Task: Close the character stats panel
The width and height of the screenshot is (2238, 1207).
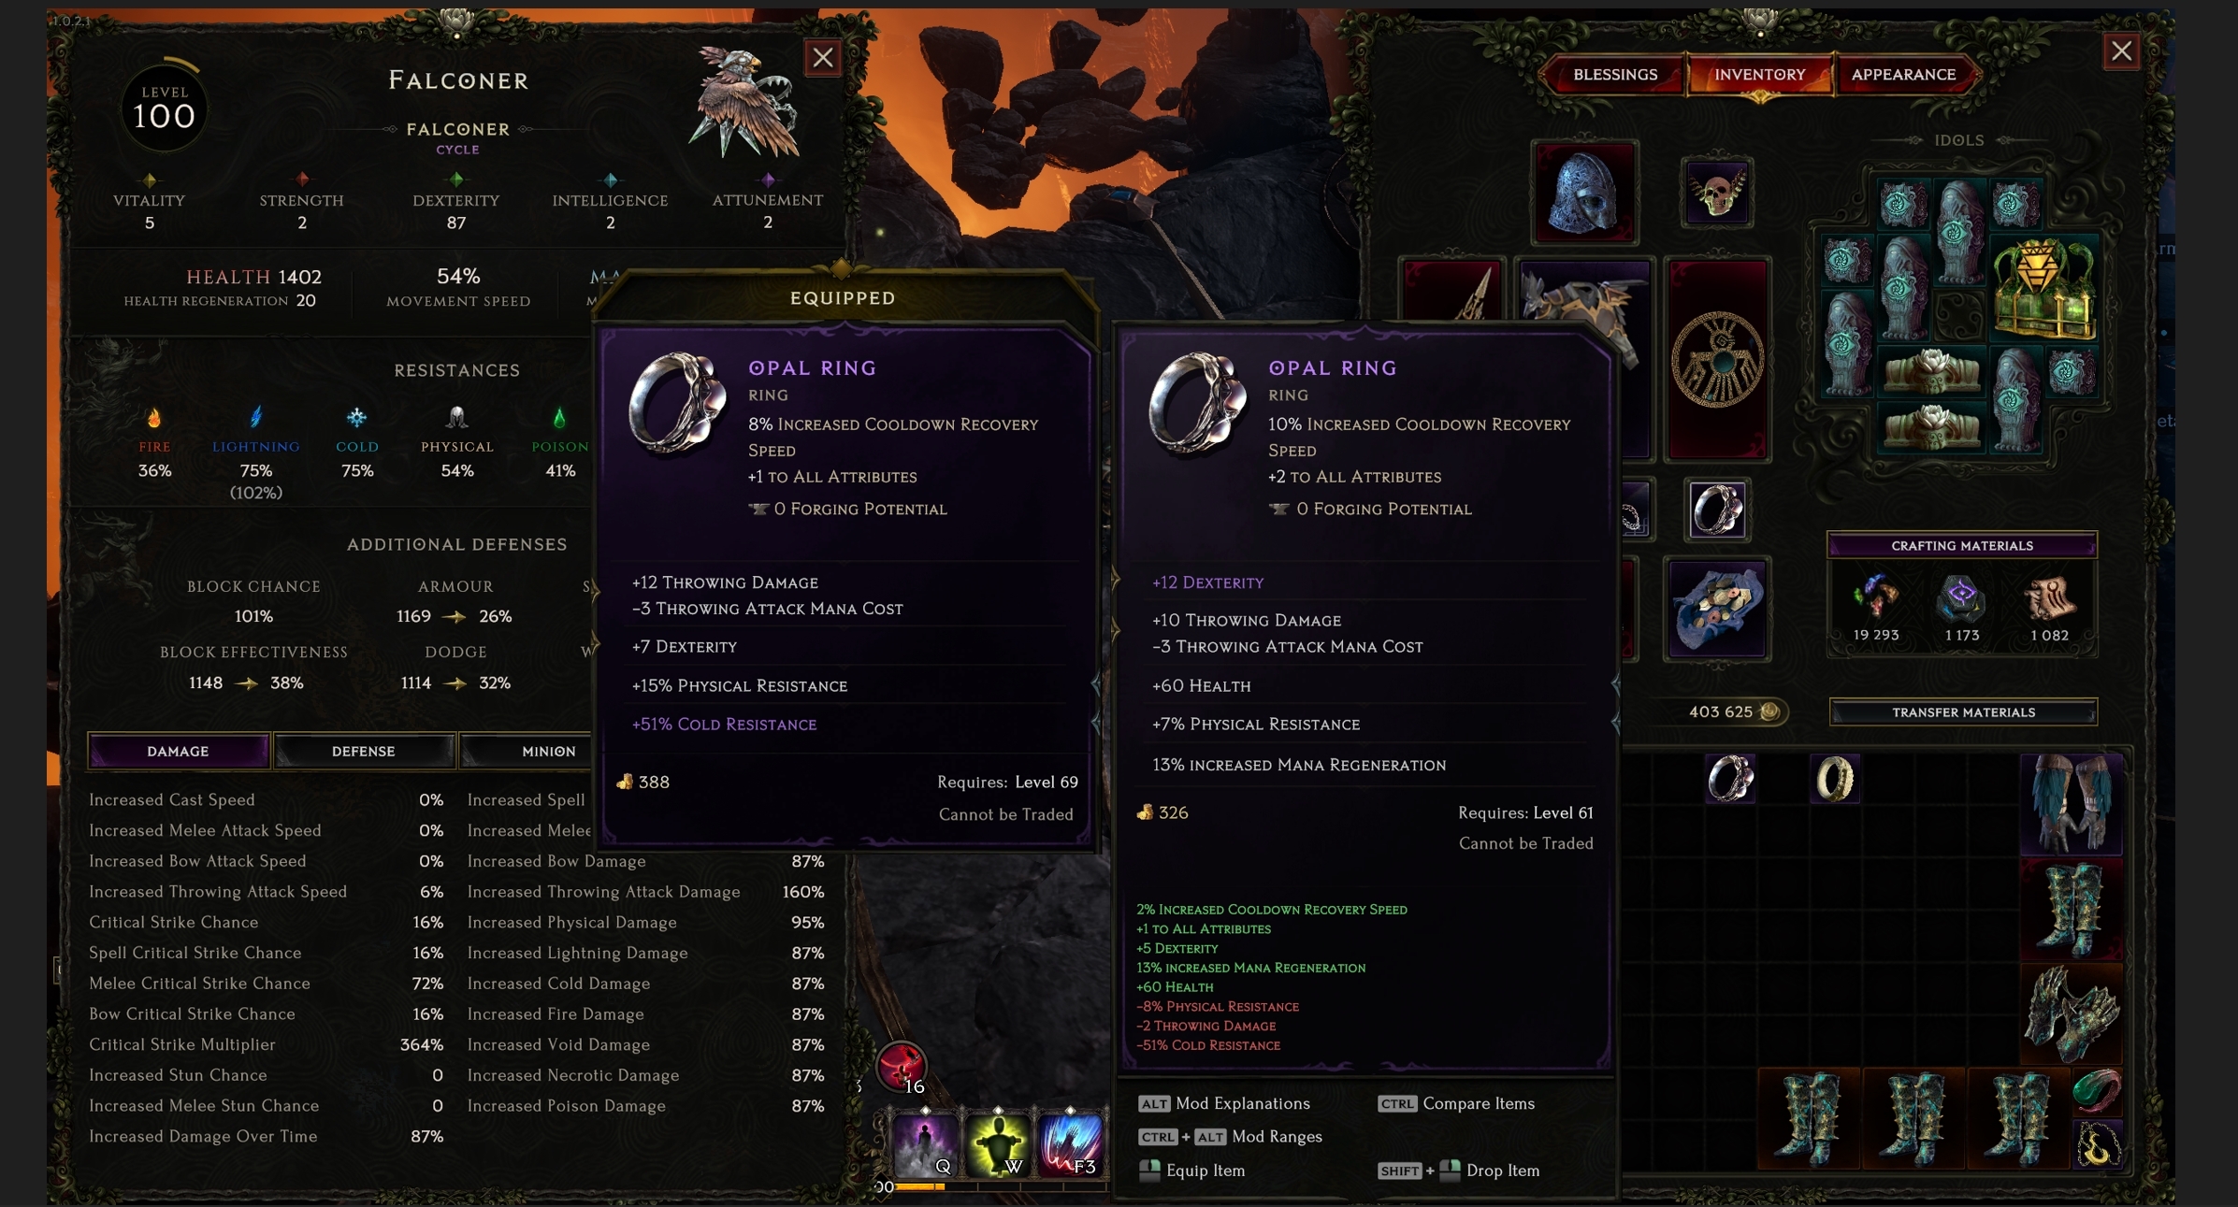Action: pos(823,58)
